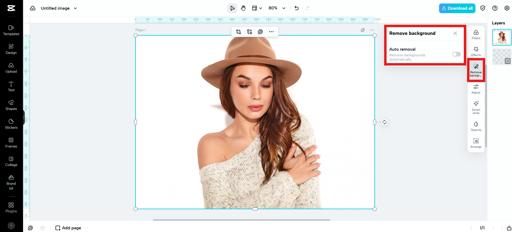The height and width of the screenshot is (232, 512).
Task: Click the cloud save status icon
Action: click(33, 8)
